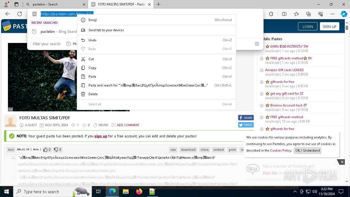Show hidden tray icons chevron
Image resolution: width=350 pixels, height=197 pixels.
[295, 192]
